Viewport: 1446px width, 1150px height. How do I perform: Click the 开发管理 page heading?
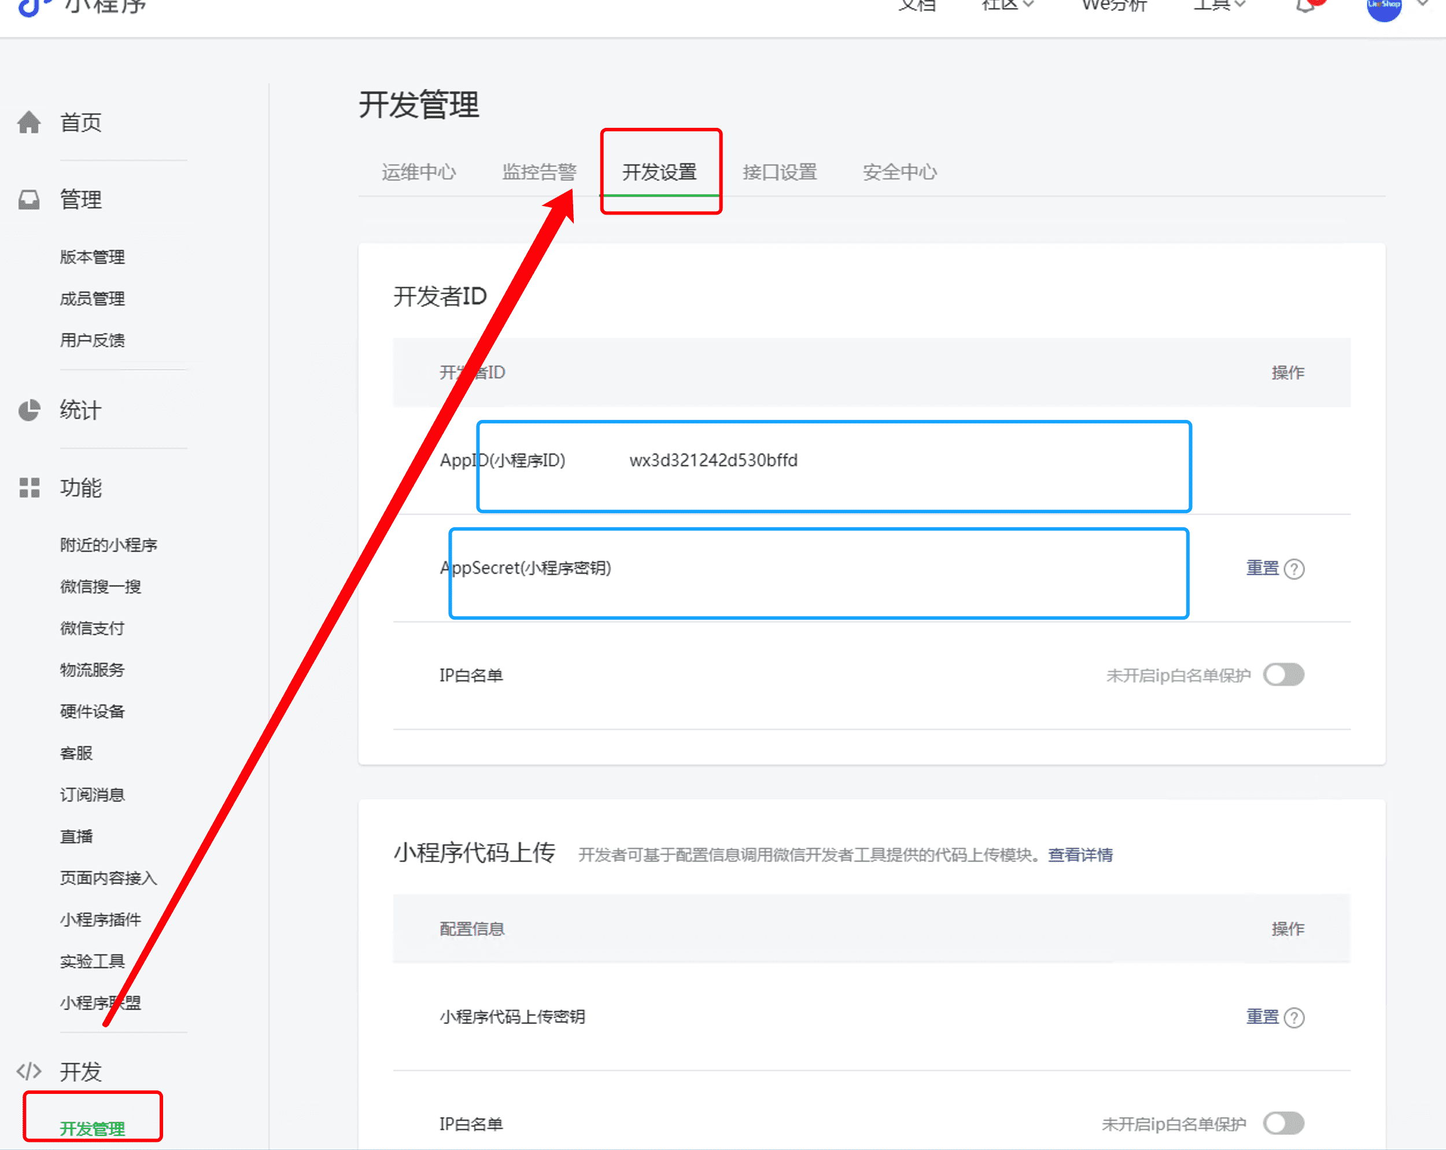coord(419,105)
